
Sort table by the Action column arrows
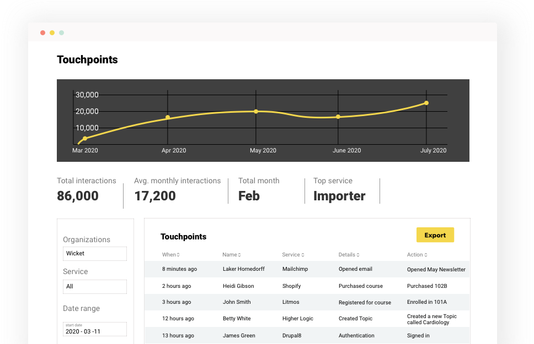pos(426,255)
